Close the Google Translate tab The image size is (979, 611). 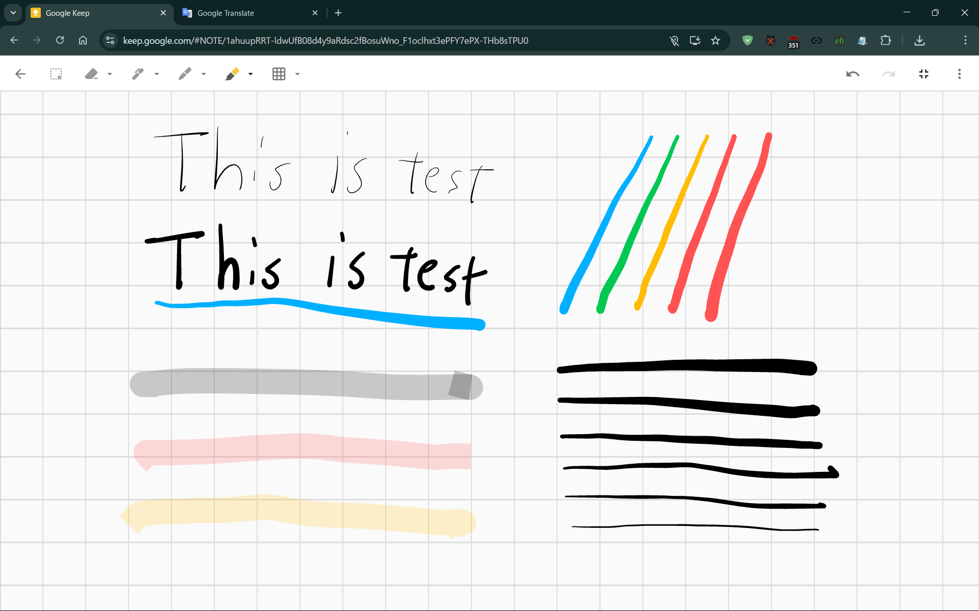pyautogui.click(x=315, y=13)
